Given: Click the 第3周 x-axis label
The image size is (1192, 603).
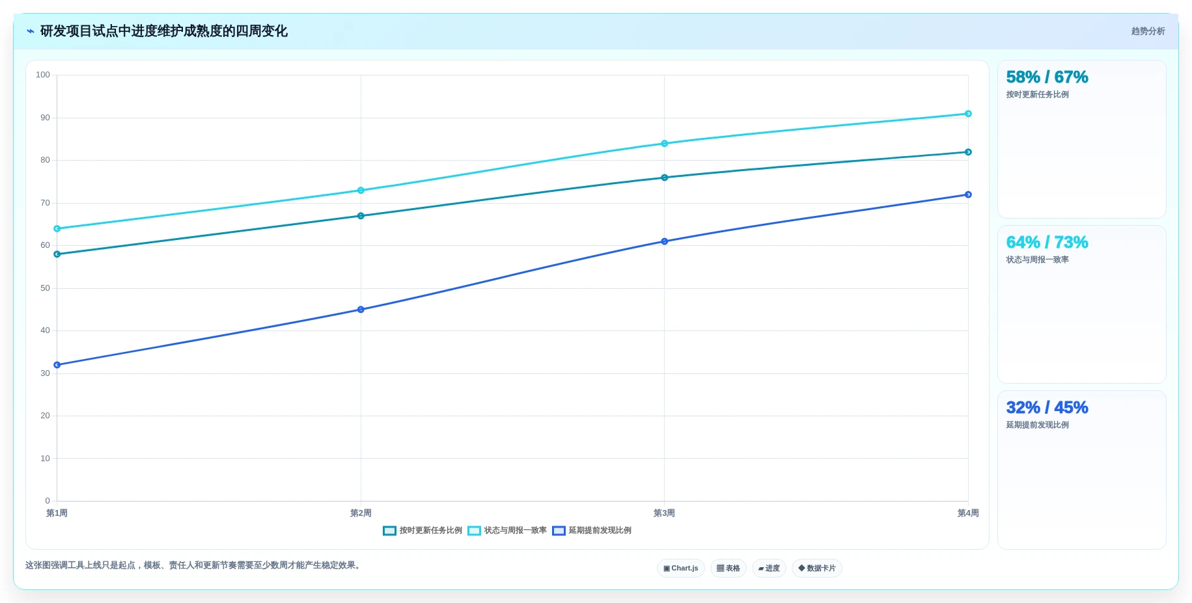Looking at the screenshot, I should pos(664,513).
